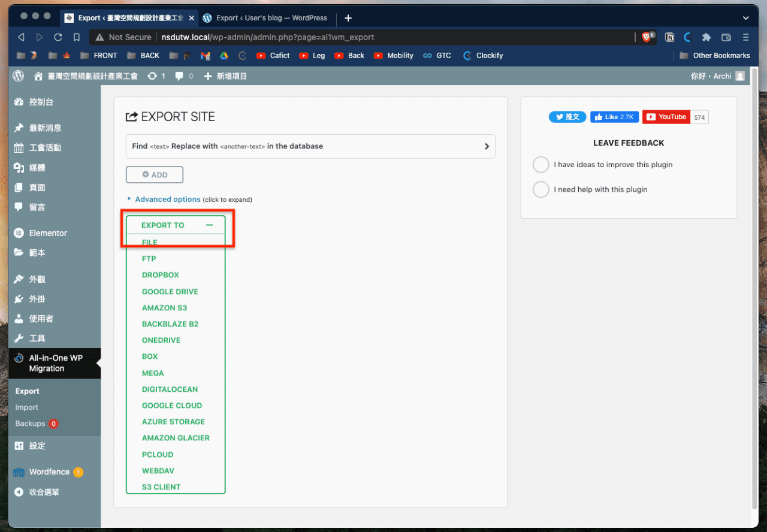The width and height of the screenshot is (767, 532).
Task: Open the tab search dropdown arrow
Action: pyautogui.click(x=746, y=18)
